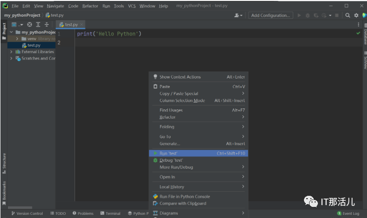Screen dimensions: 367x218
Task: Close the test.py editor tab
Action: click(x=82, y=24)
